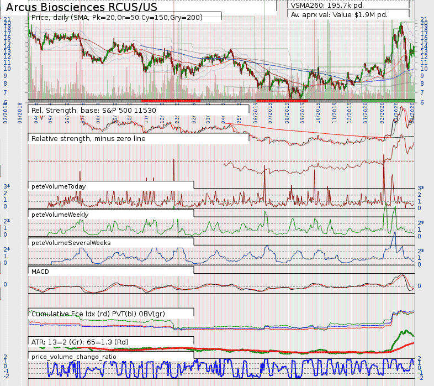The width and height of the screenshot is (434, 386).
Task: Click the 01/2020 date axis label
Action: click(x=366, y=113)
